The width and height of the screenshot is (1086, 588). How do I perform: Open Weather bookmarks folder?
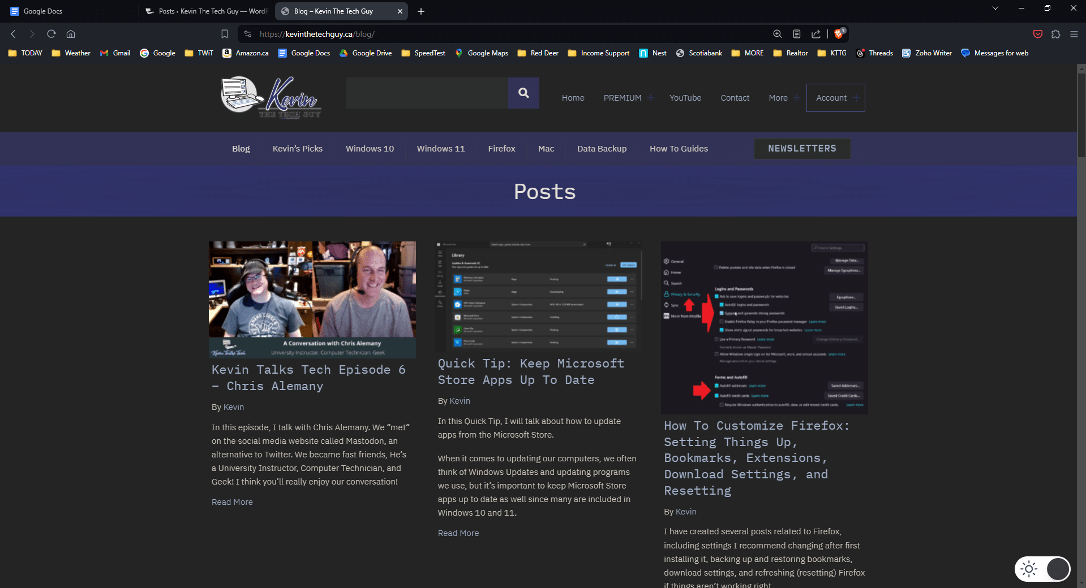pos(71,53)
